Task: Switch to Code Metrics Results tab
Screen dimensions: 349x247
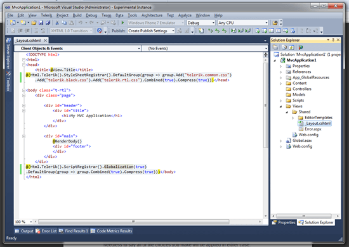Action: pyautogui.click(x=111, y=231)
